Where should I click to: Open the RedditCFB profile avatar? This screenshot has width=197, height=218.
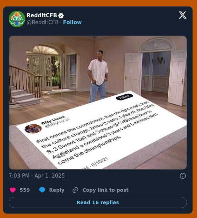point(17,19)
